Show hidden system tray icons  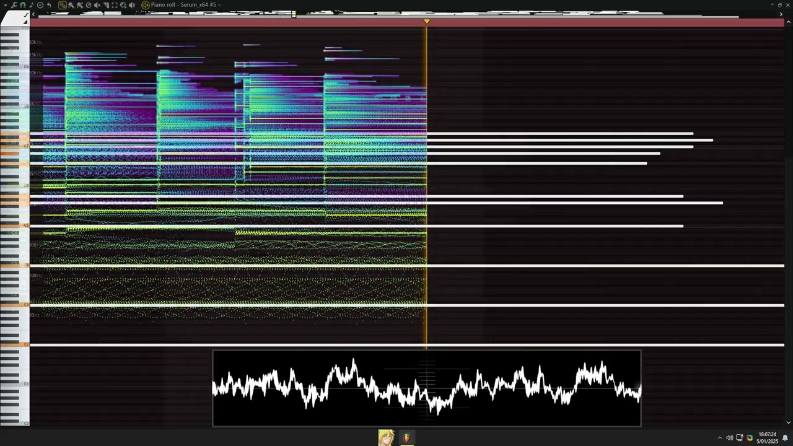[719, 438]
